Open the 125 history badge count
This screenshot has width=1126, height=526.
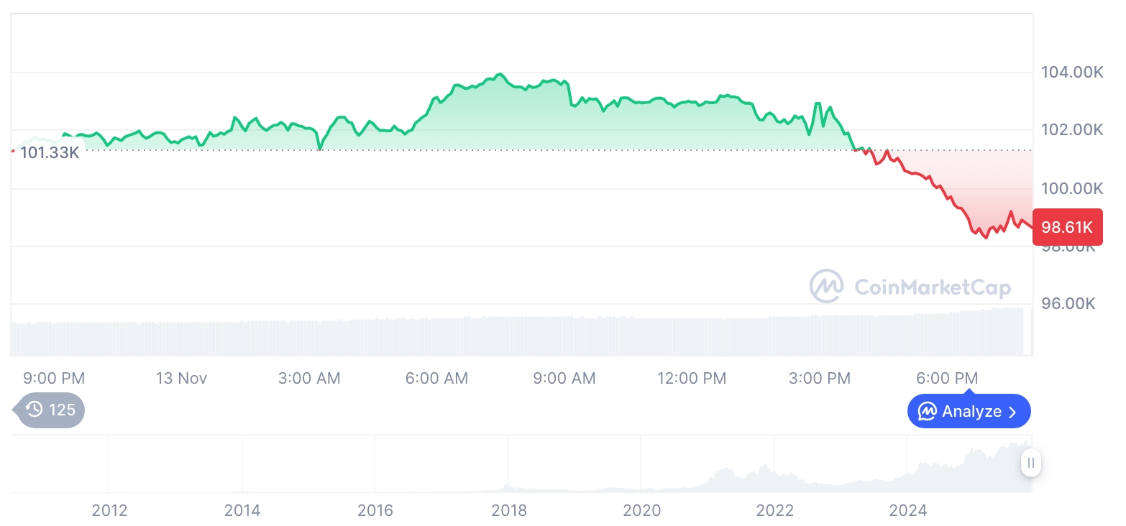[x=62, y=410]
